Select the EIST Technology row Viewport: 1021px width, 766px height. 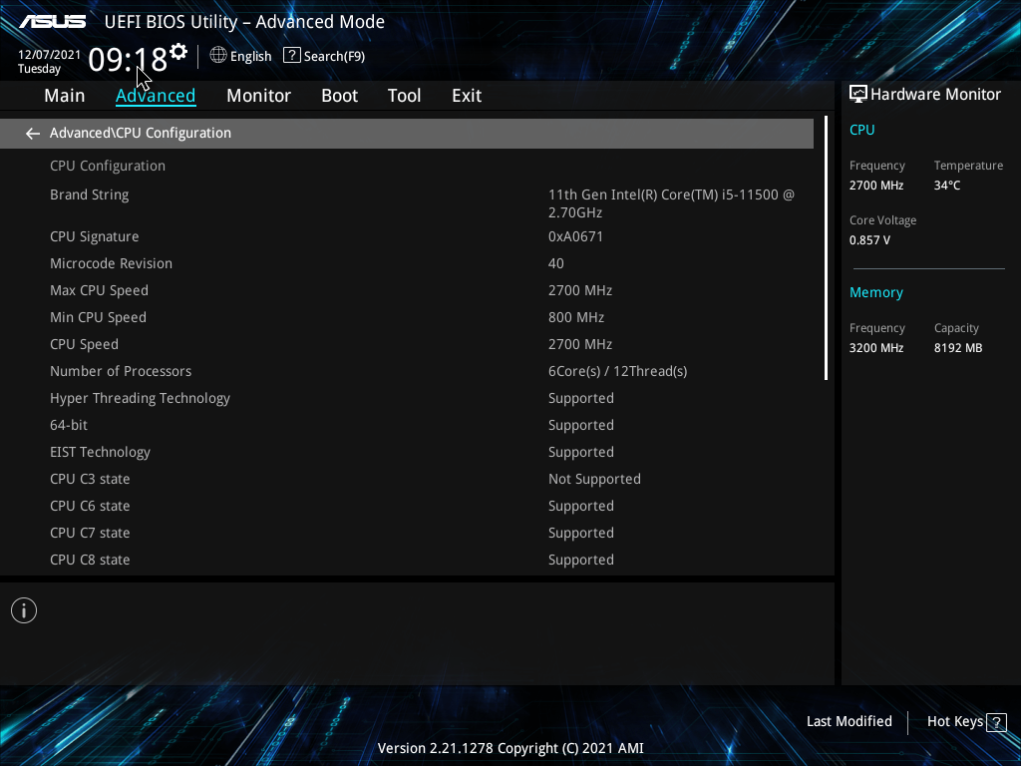pyautogui.click(x=407, y=452)
